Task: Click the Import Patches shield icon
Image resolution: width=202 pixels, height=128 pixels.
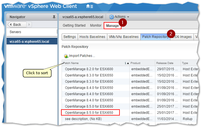Action: (x=66, y=56)
